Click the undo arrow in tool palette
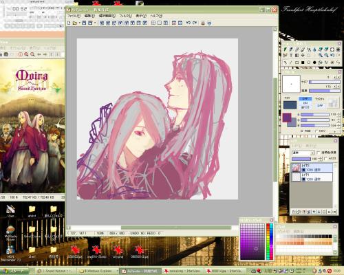 [x=332, y=55]
